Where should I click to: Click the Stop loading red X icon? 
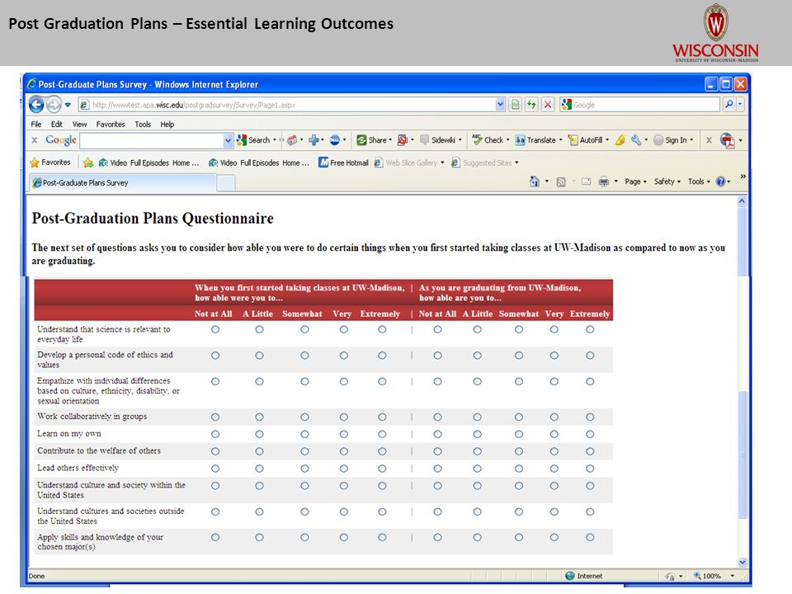(548, 105)
